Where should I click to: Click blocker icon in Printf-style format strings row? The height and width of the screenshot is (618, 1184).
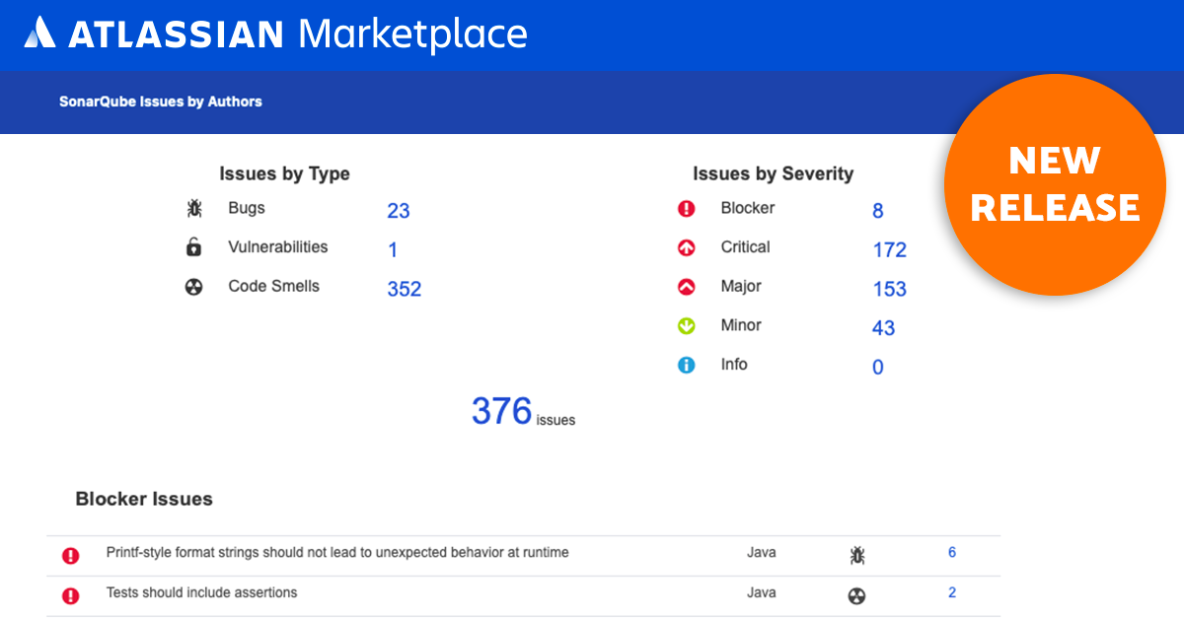(x=70, y=556)
